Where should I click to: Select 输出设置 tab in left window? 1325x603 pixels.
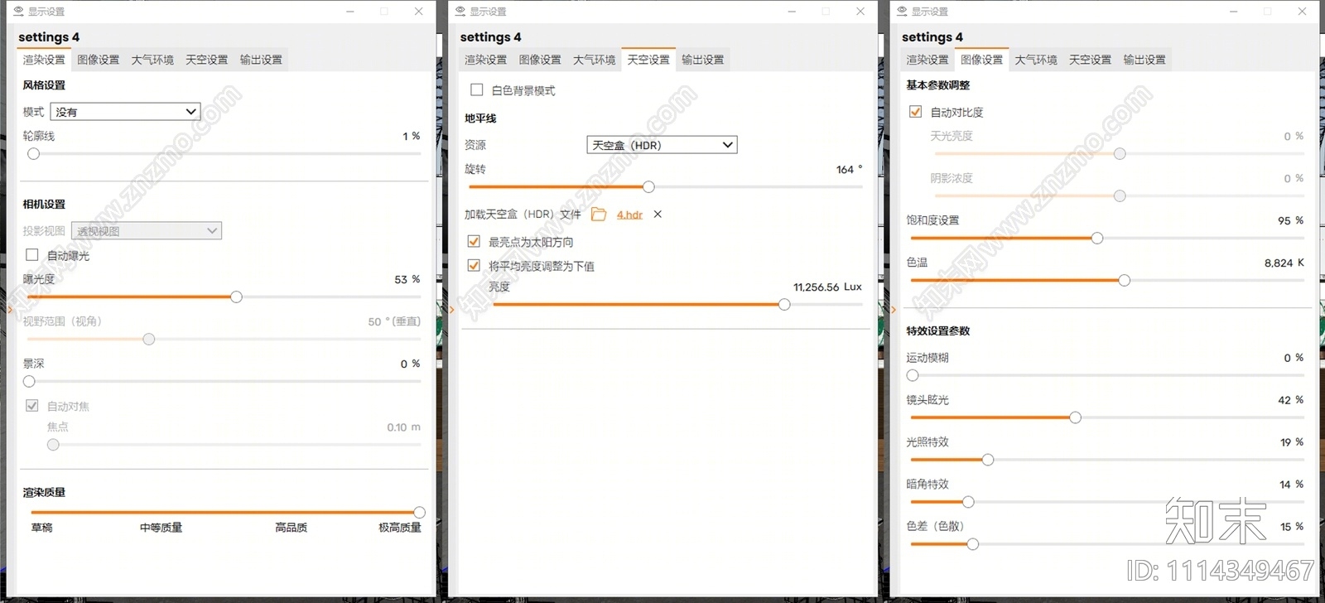tap(261, 60)
